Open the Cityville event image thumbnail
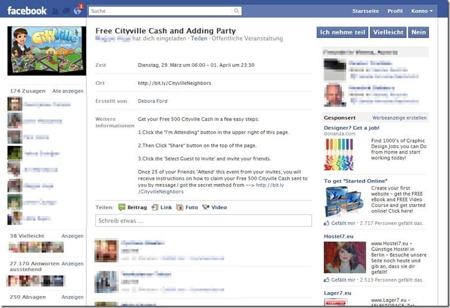This screenshot has height=308, width=450. click(x=47, y=51)
